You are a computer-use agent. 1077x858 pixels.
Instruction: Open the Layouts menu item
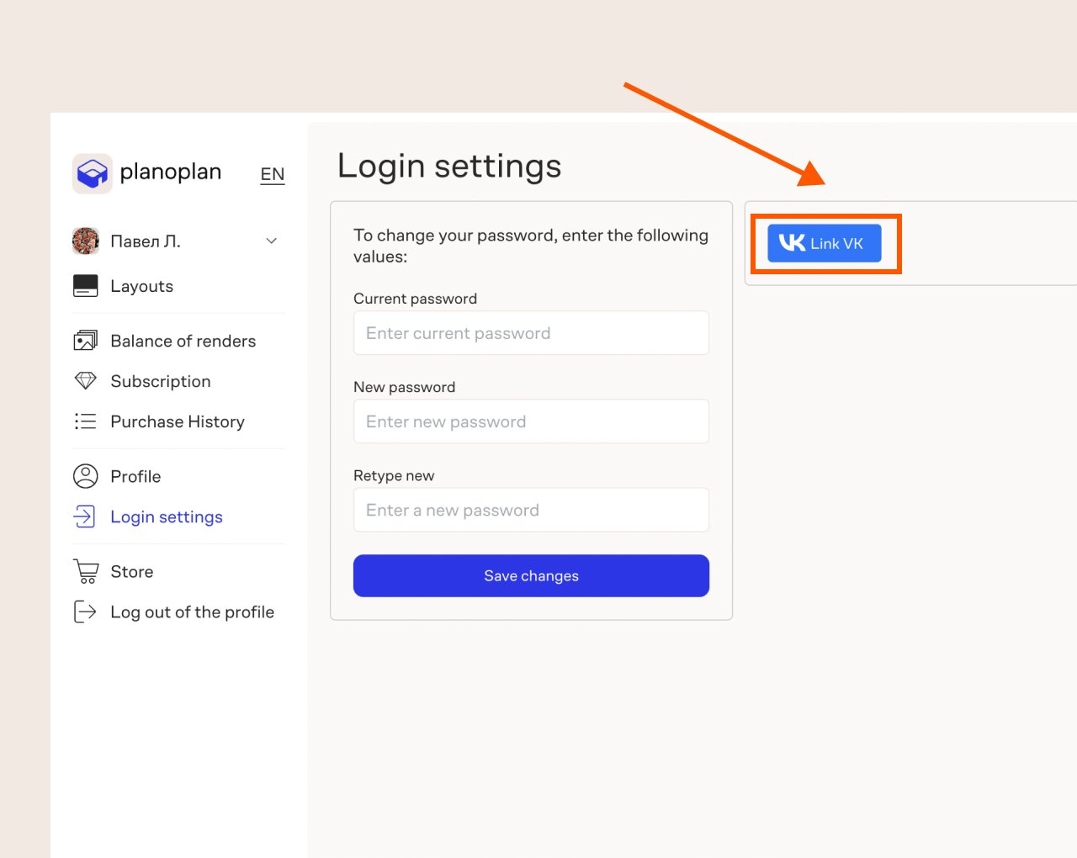point(141,286)
